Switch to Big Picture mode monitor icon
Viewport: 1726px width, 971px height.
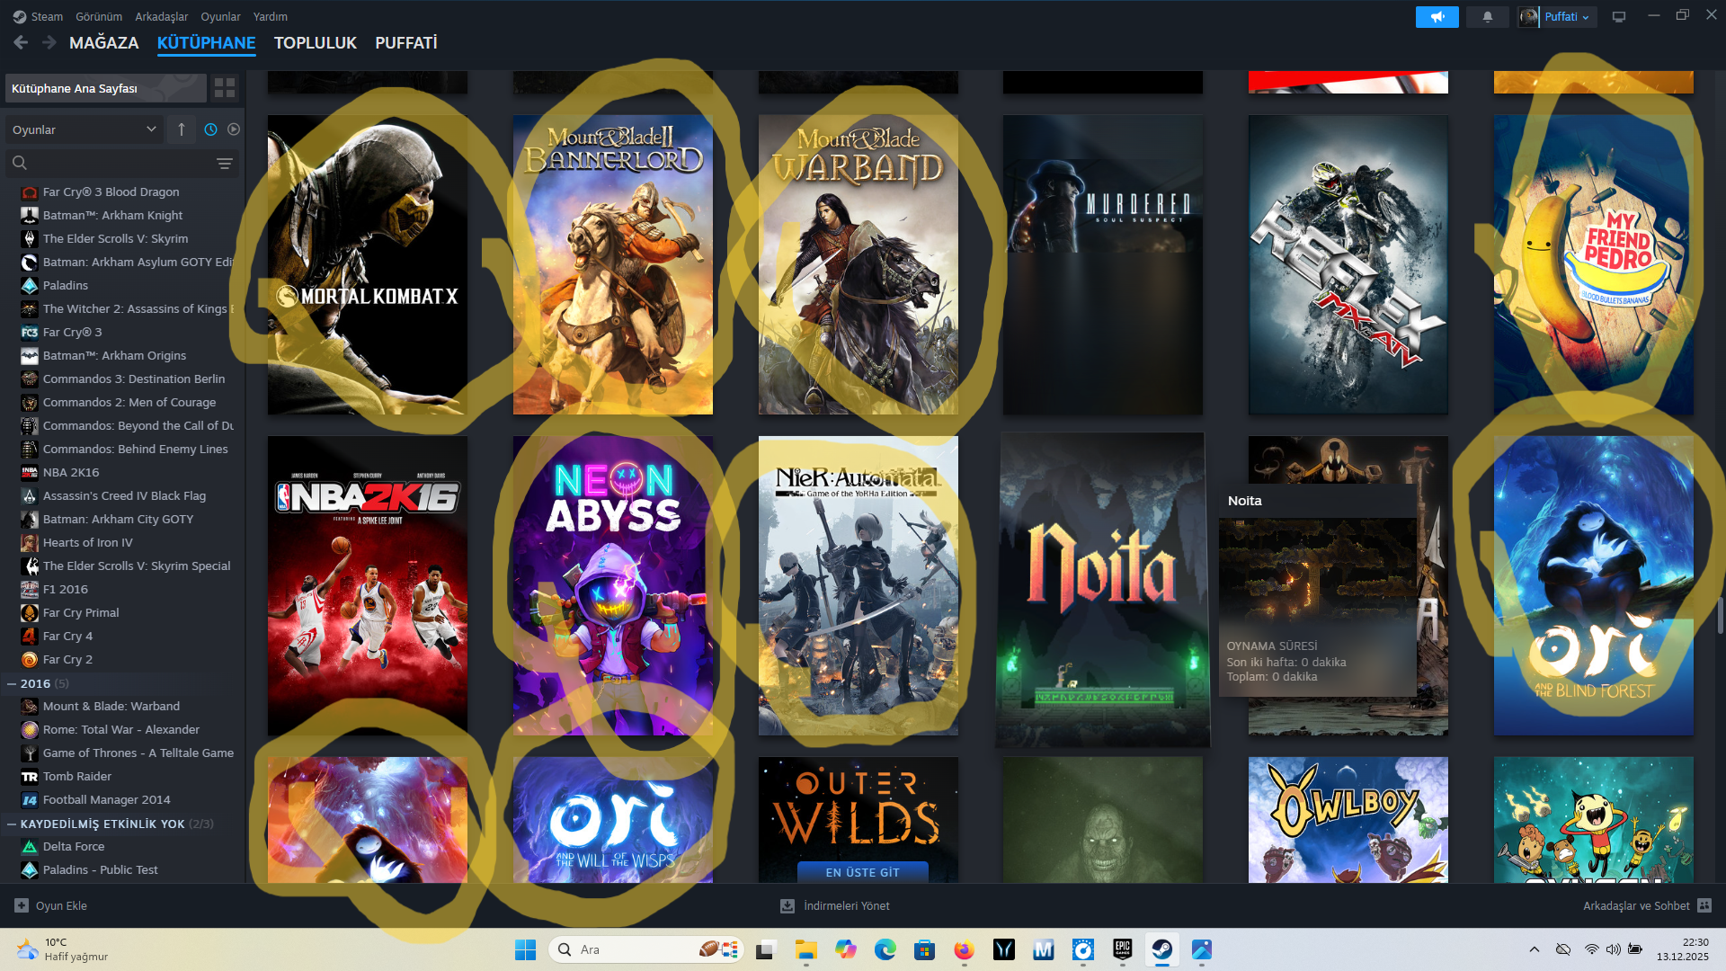click(1619, 17)
